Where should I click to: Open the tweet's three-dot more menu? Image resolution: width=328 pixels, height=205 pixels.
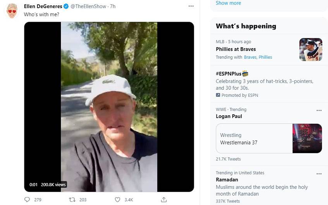(x=191, y=7)
